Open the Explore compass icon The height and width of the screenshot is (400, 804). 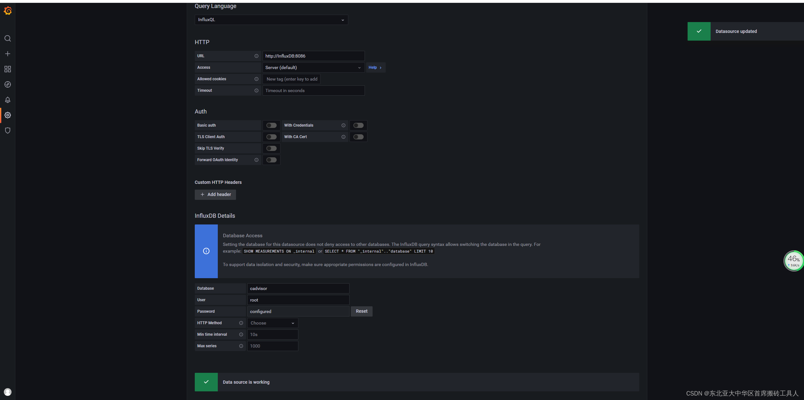8,84
